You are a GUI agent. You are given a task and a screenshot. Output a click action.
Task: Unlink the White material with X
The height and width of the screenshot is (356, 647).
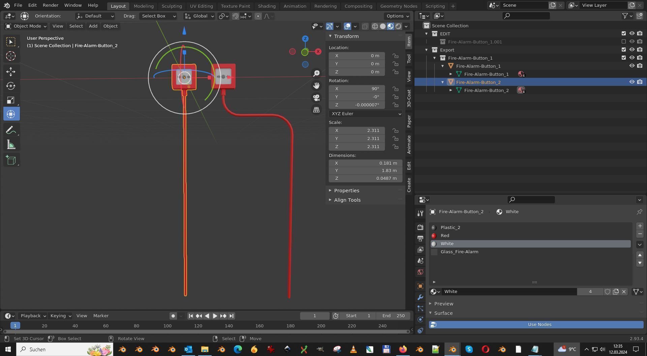tap(624, 292)
